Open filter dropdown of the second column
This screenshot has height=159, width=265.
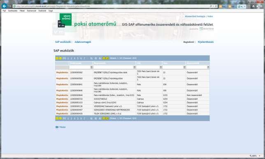(x=91, y=67)
